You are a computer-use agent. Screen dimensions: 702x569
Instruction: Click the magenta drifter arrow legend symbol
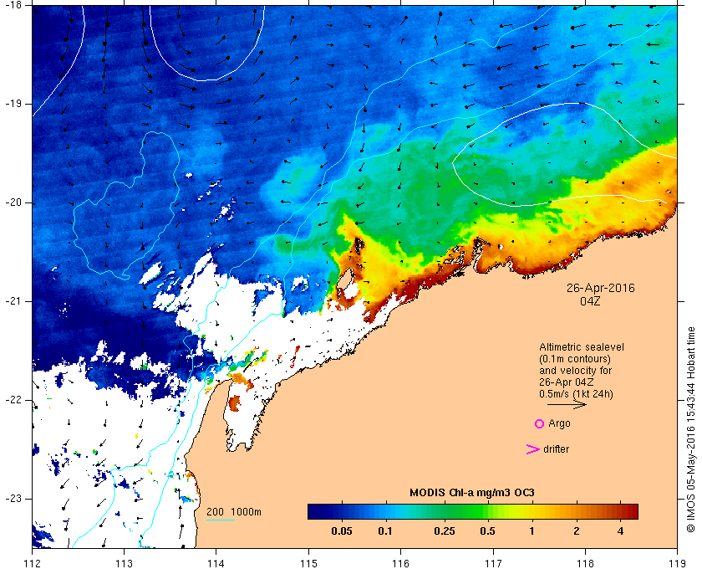(x=532, y=449)
